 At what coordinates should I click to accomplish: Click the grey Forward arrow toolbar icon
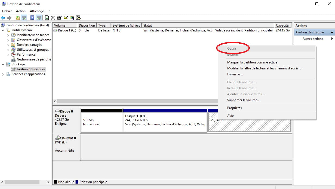point(9,18)
